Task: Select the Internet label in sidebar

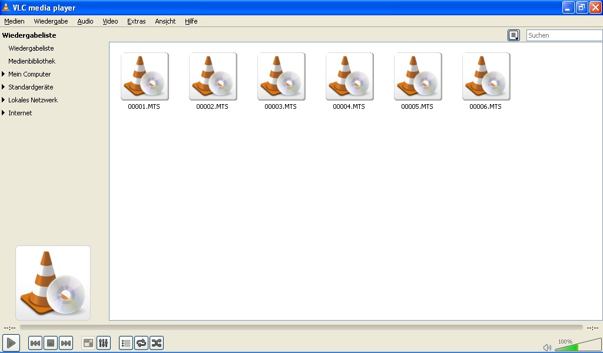Action: (x=20, y=114)
